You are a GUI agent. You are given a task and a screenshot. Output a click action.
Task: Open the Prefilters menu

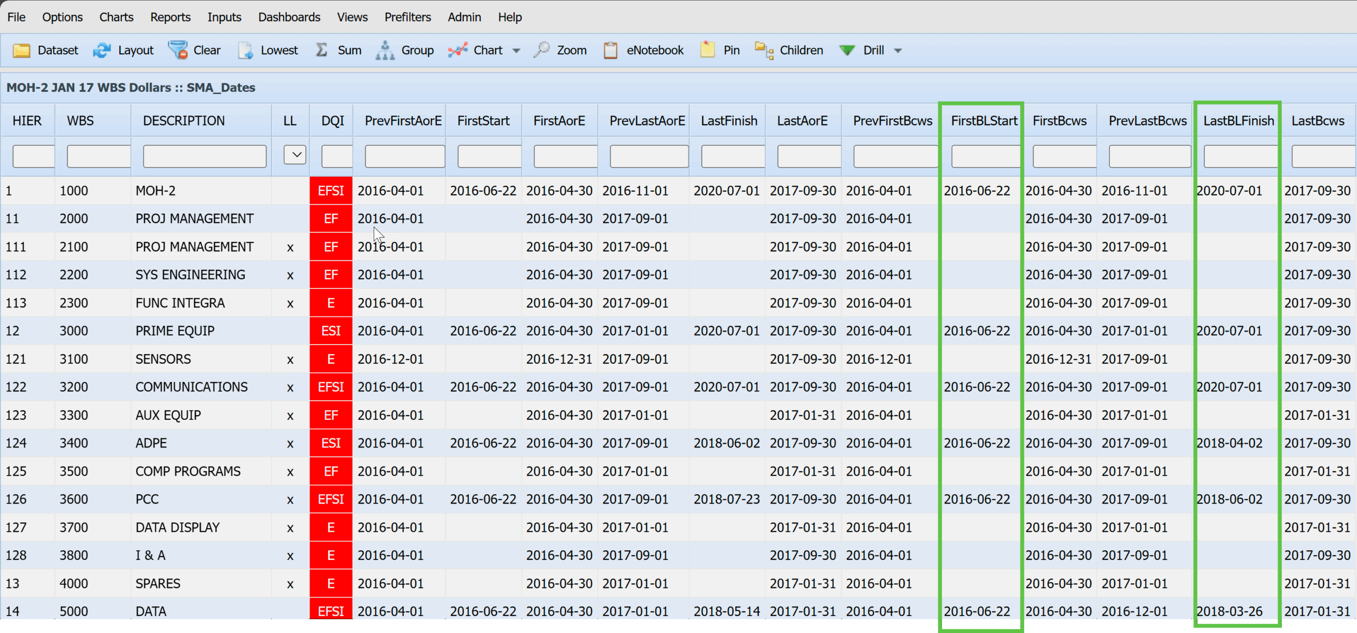coord(408,17)
